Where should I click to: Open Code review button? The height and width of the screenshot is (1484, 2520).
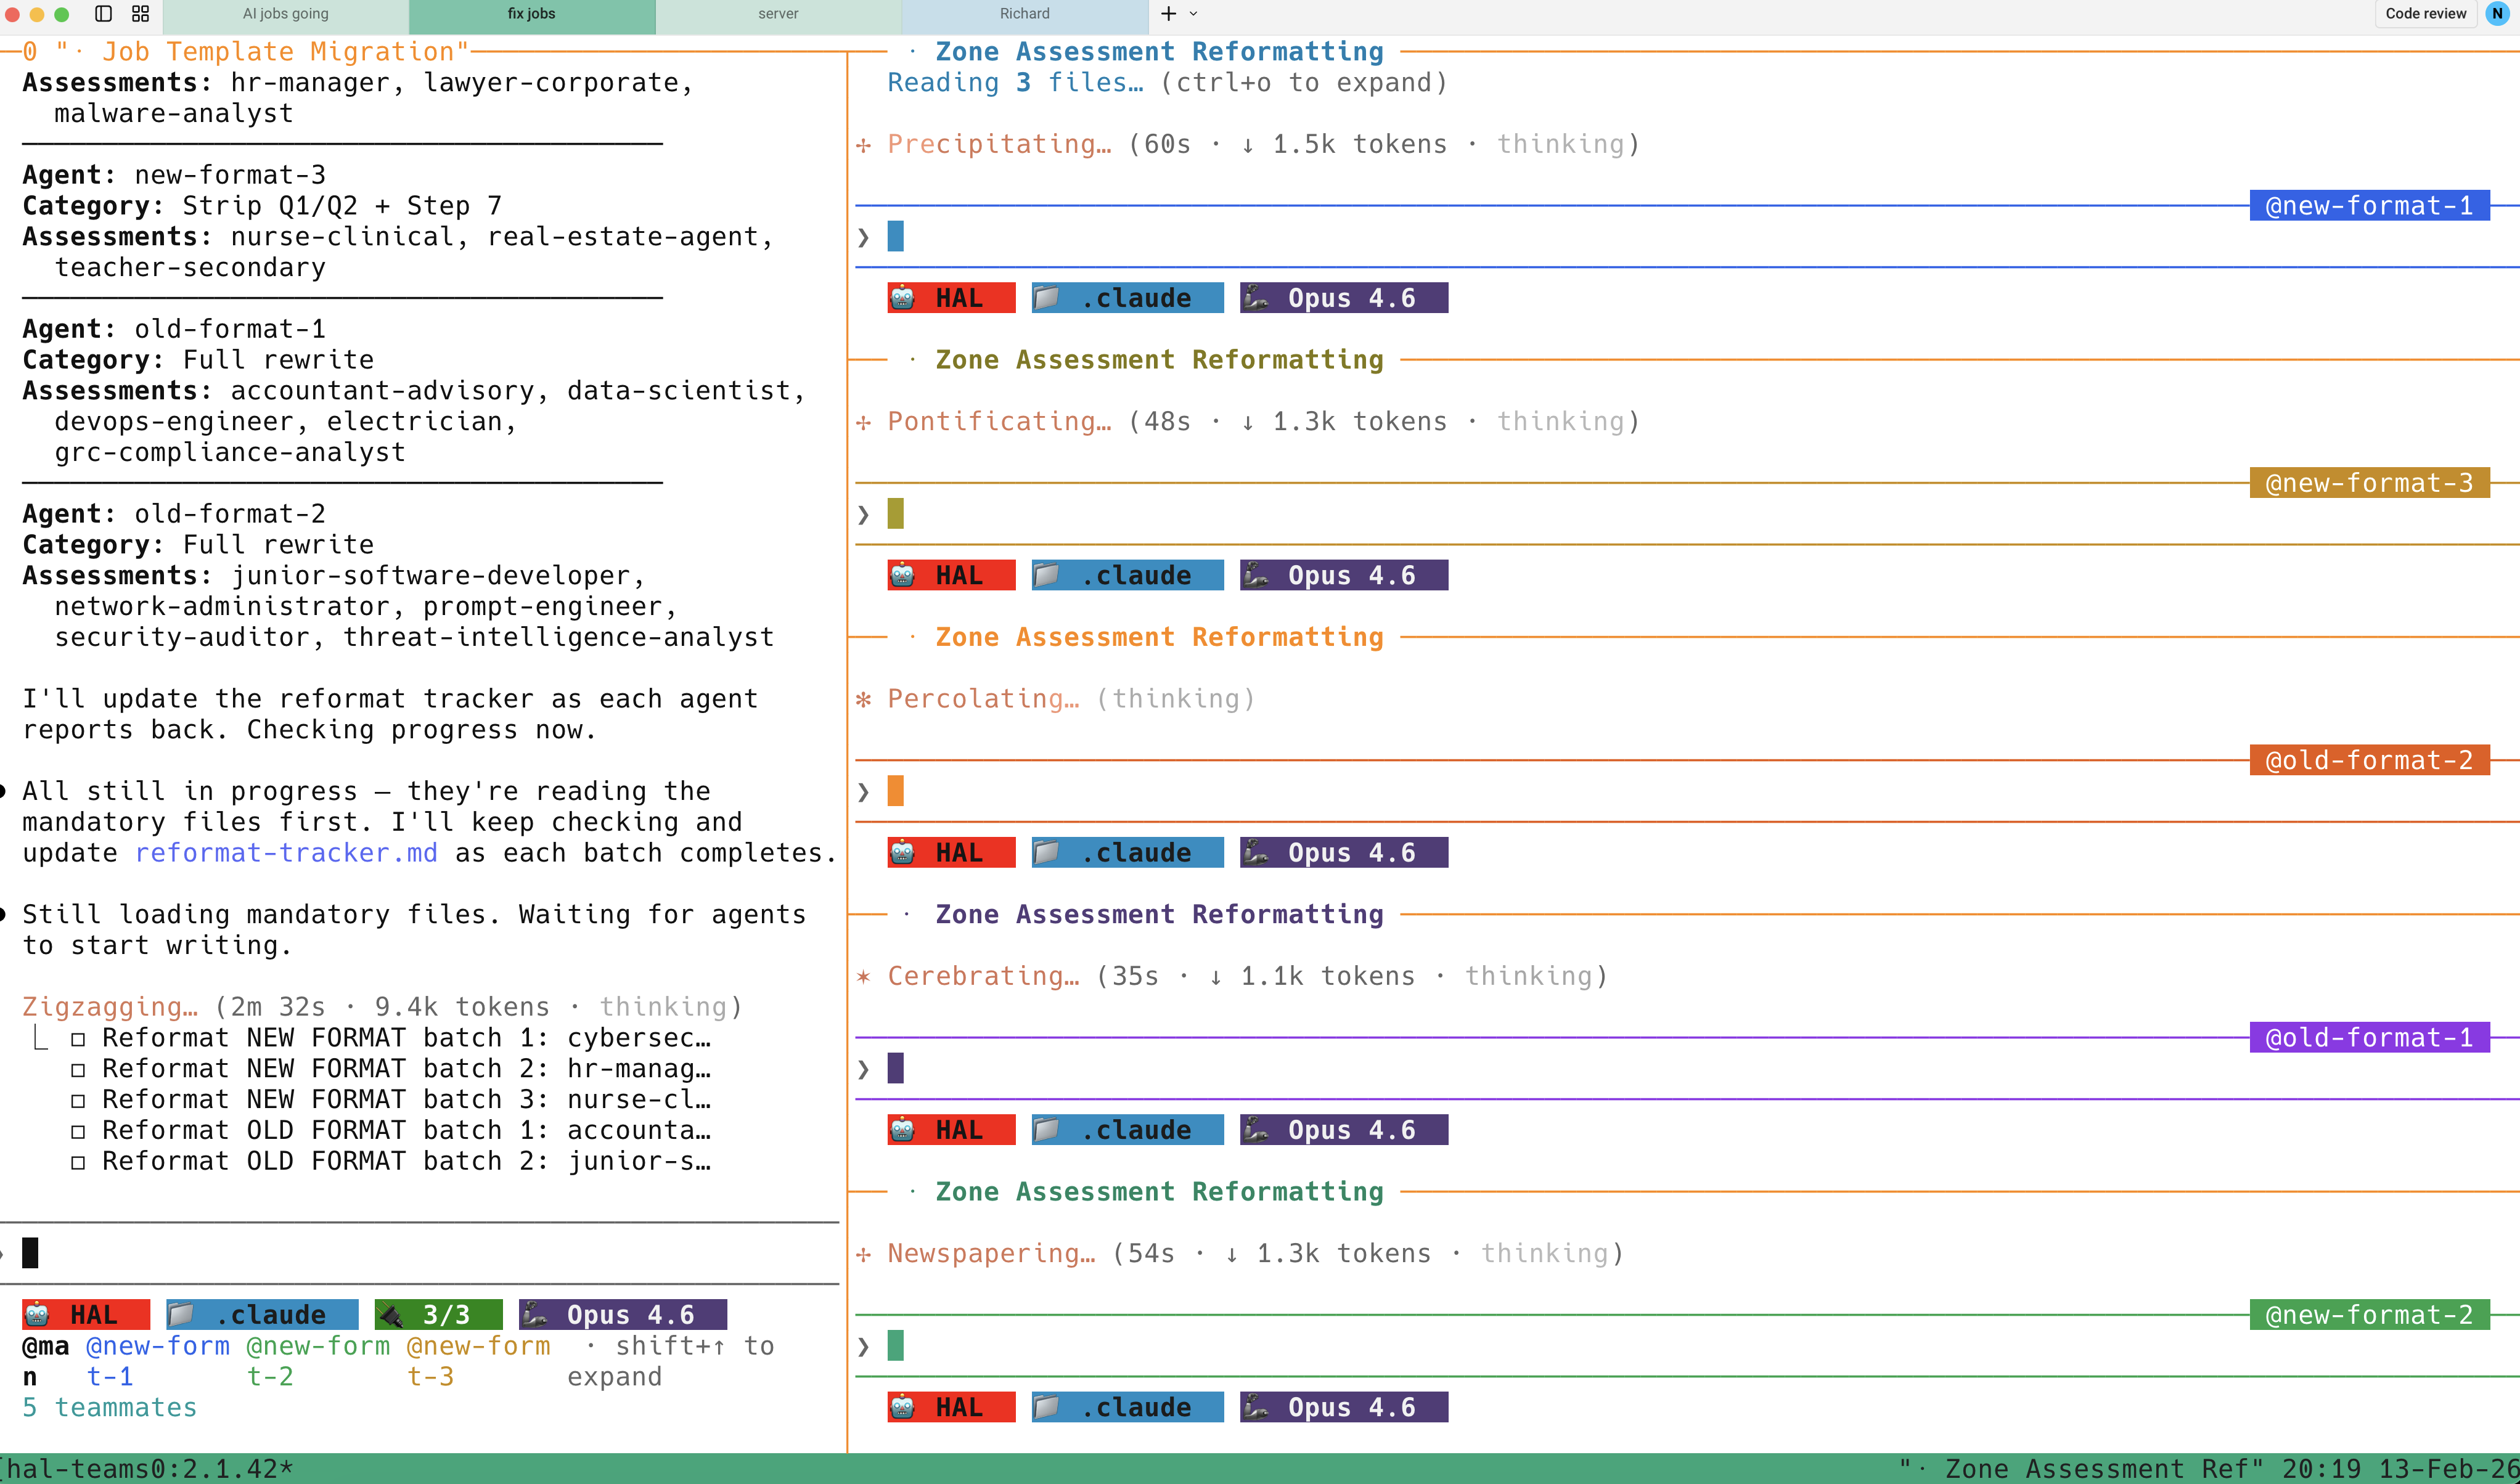2425,14
